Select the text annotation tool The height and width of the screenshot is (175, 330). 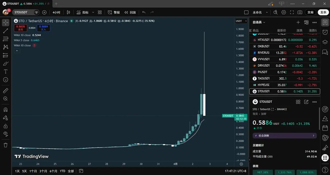5,72
